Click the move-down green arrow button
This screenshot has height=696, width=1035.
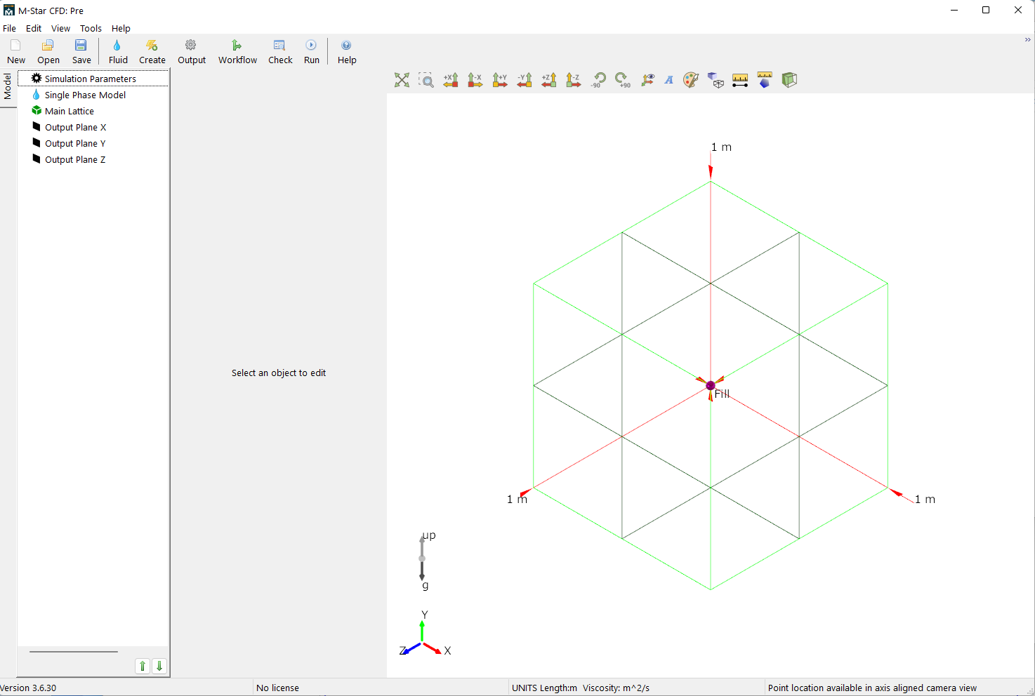click(159, 666)
